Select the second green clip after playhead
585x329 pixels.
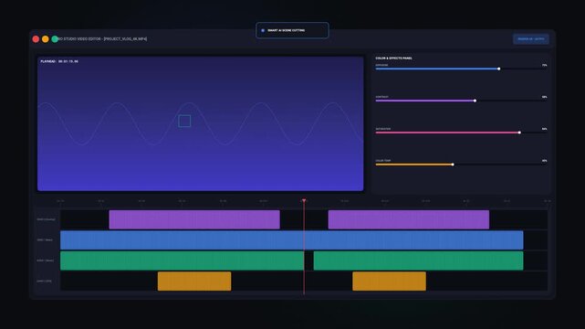(418, 260)
